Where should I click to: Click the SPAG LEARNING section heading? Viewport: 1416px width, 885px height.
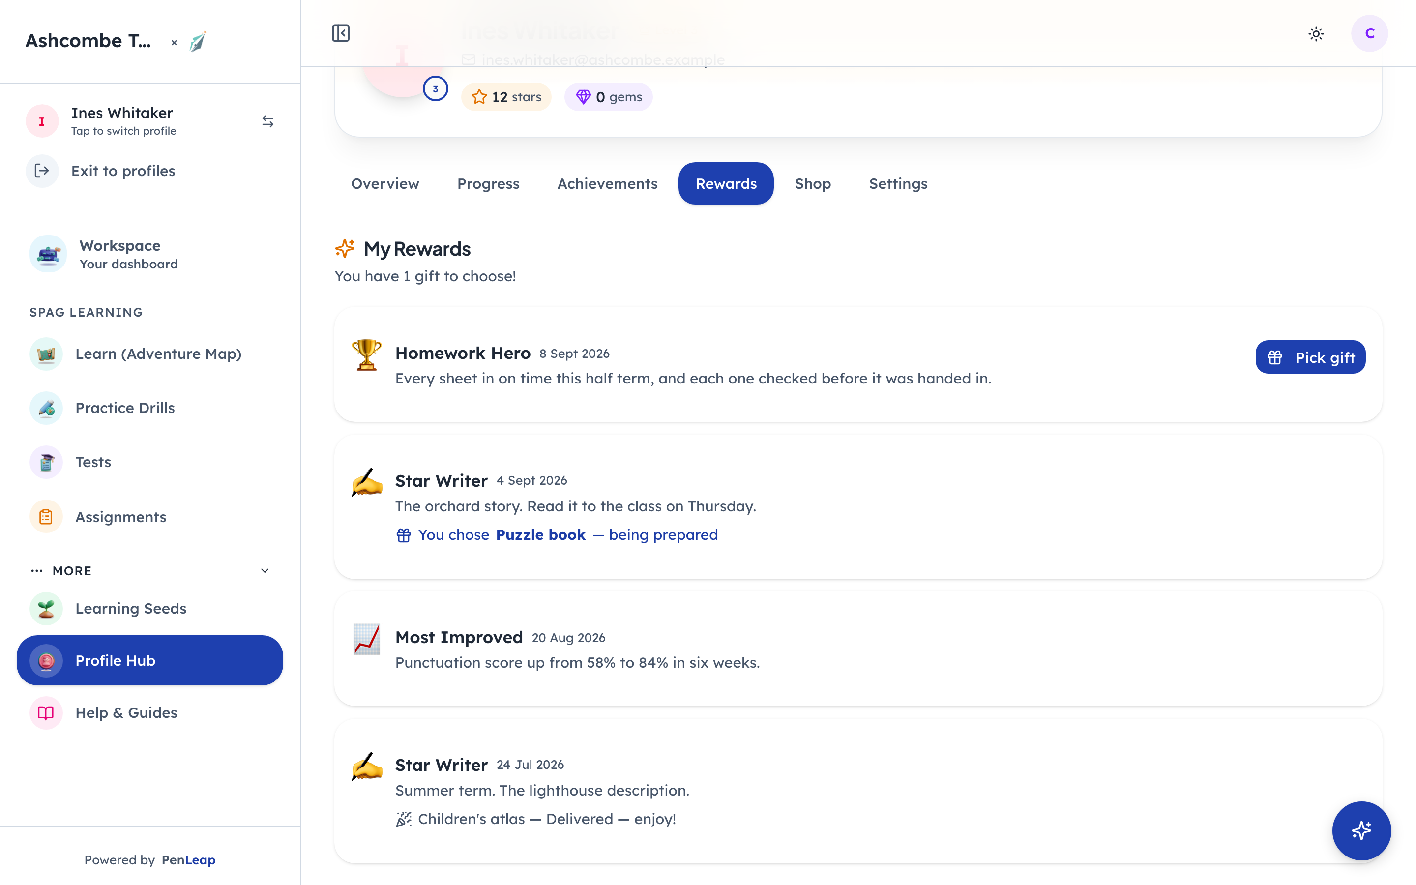tap(86, 313)
